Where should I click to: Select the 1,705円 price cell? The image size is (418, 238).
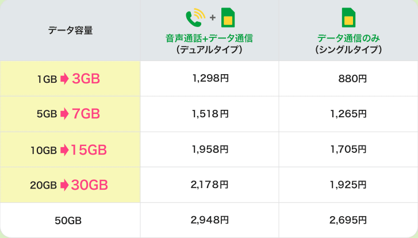[348, 149]
